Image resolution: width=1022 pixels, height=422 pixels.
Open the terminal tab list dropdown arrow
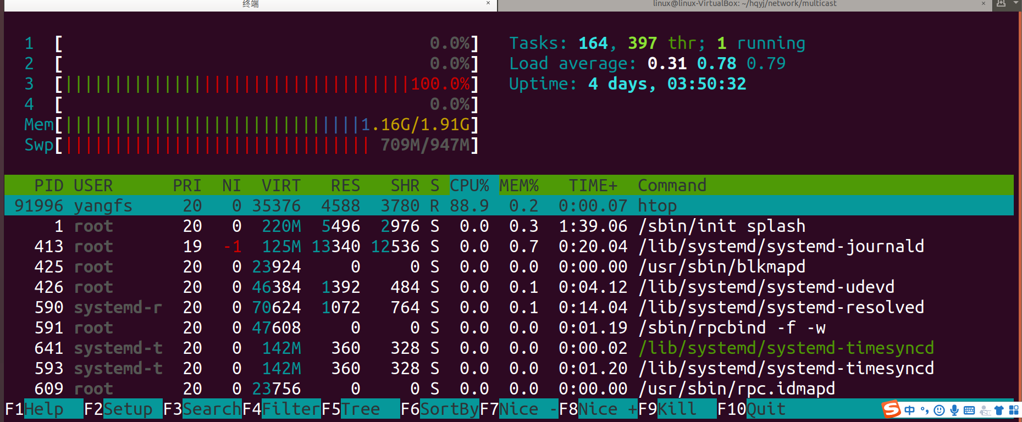[1016, 3]
